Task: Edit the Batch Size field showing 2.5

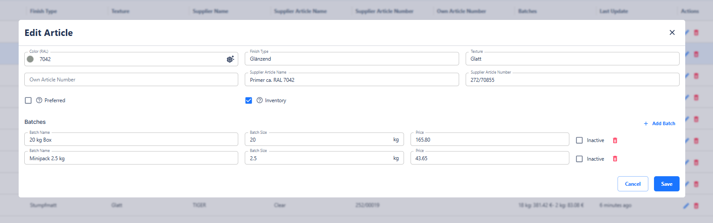Action: (x=319, y=158)
